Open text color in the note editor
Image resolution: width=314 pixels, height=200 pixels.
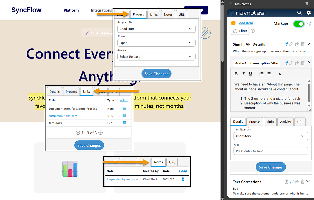coord(280,74)
